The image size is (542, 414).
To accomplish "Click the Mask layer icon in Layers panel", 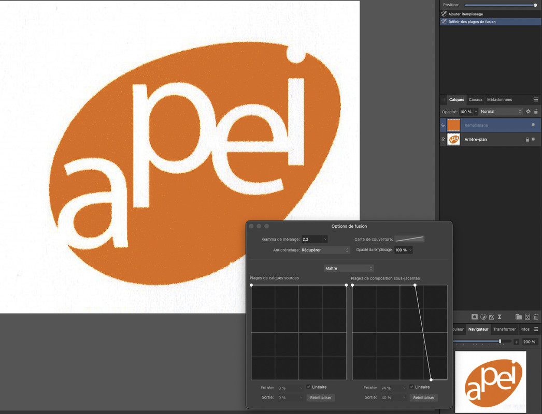I will click(x=474, y=317).
